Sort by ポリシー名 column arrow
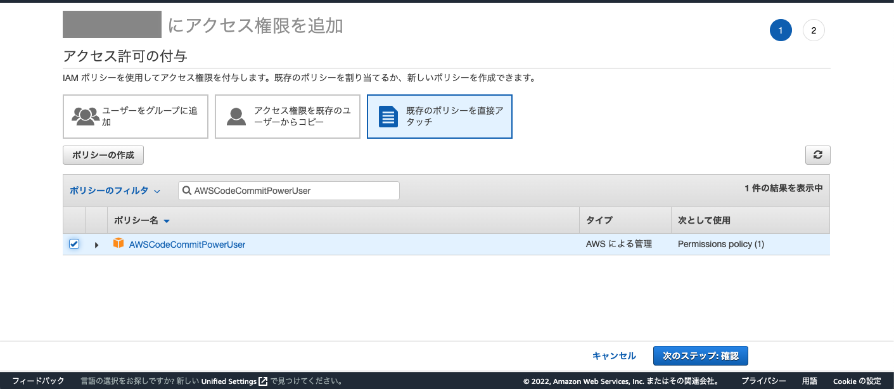 pos(167,221)
